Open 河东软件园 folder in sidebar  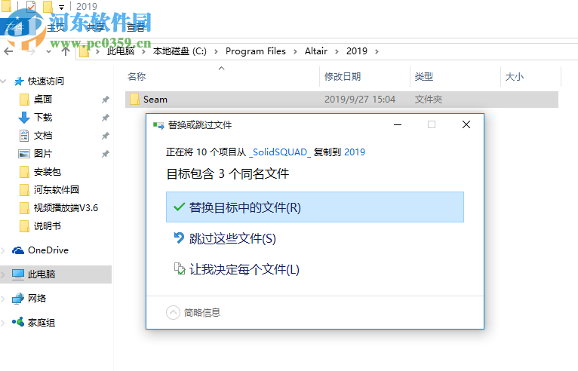point(57,190)
